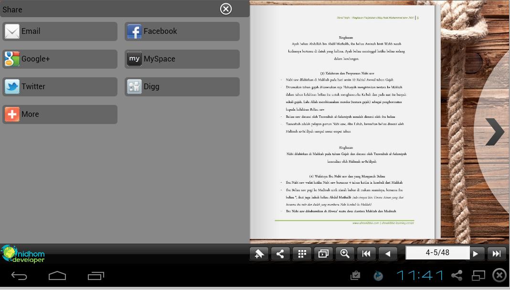Flip forward using large right chevron
Screen dimensions: 510x290
(x=495, y=132)
